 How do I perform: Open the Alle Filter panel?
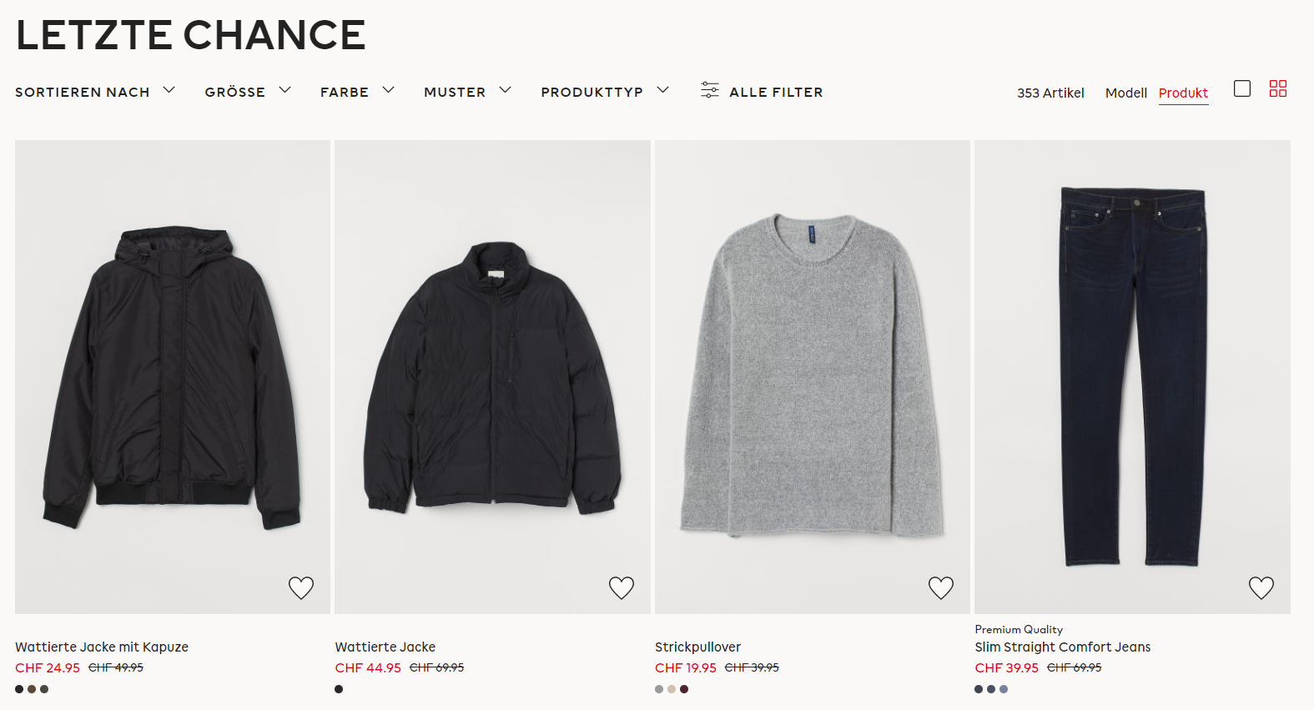tap(776, 92)
